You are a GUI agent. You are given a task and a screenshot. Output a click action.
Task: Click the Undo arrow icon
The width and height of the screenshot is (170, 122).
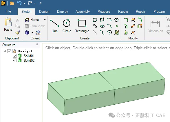[x=19, y=3]
